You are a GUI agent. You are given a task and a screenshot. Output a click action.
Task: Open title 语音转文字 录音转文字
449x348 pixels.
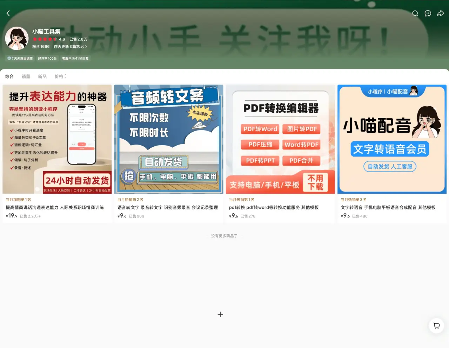point(168,207)
